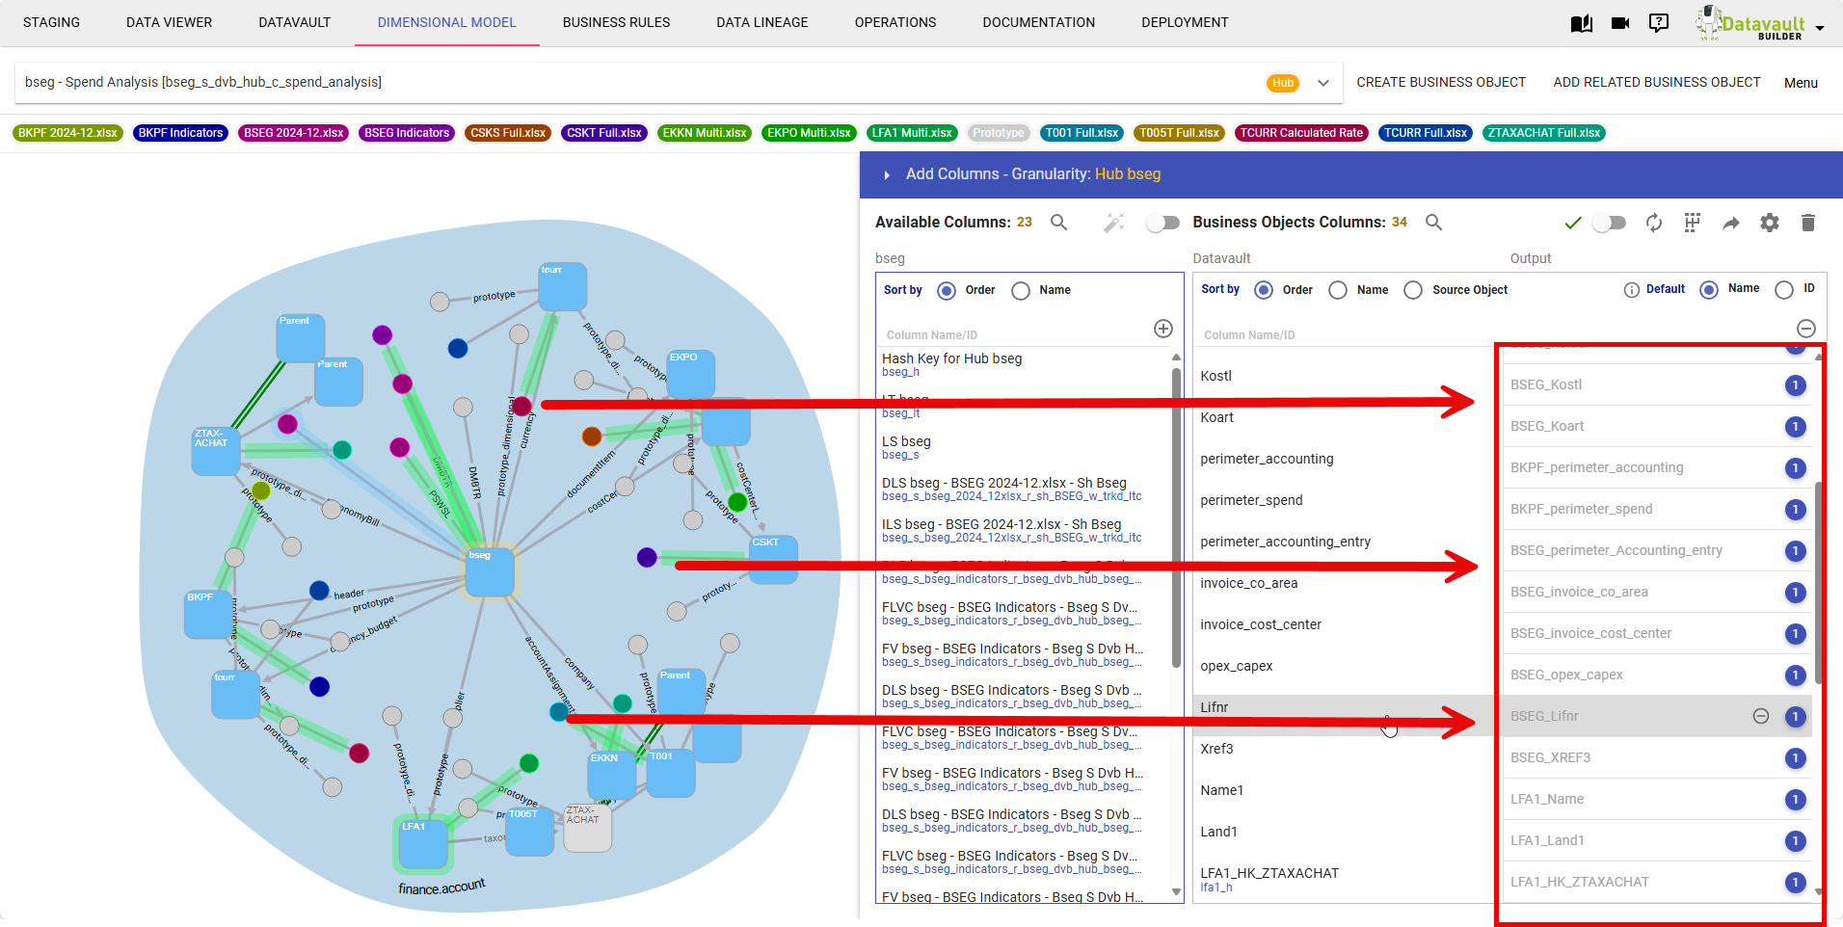Search Business Objects Columns with magnifier
Viewport: 1843px width, 927px height.
[1434, 223]
